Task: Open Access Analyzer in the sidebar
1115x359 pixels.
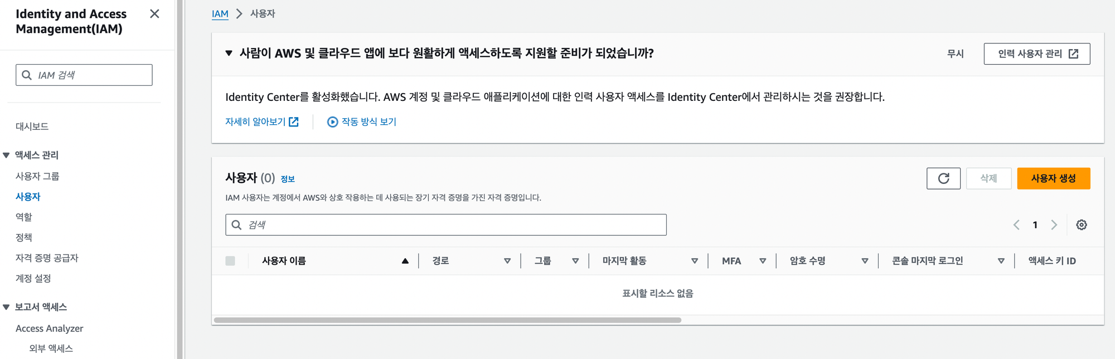Action: pos(50,328)
